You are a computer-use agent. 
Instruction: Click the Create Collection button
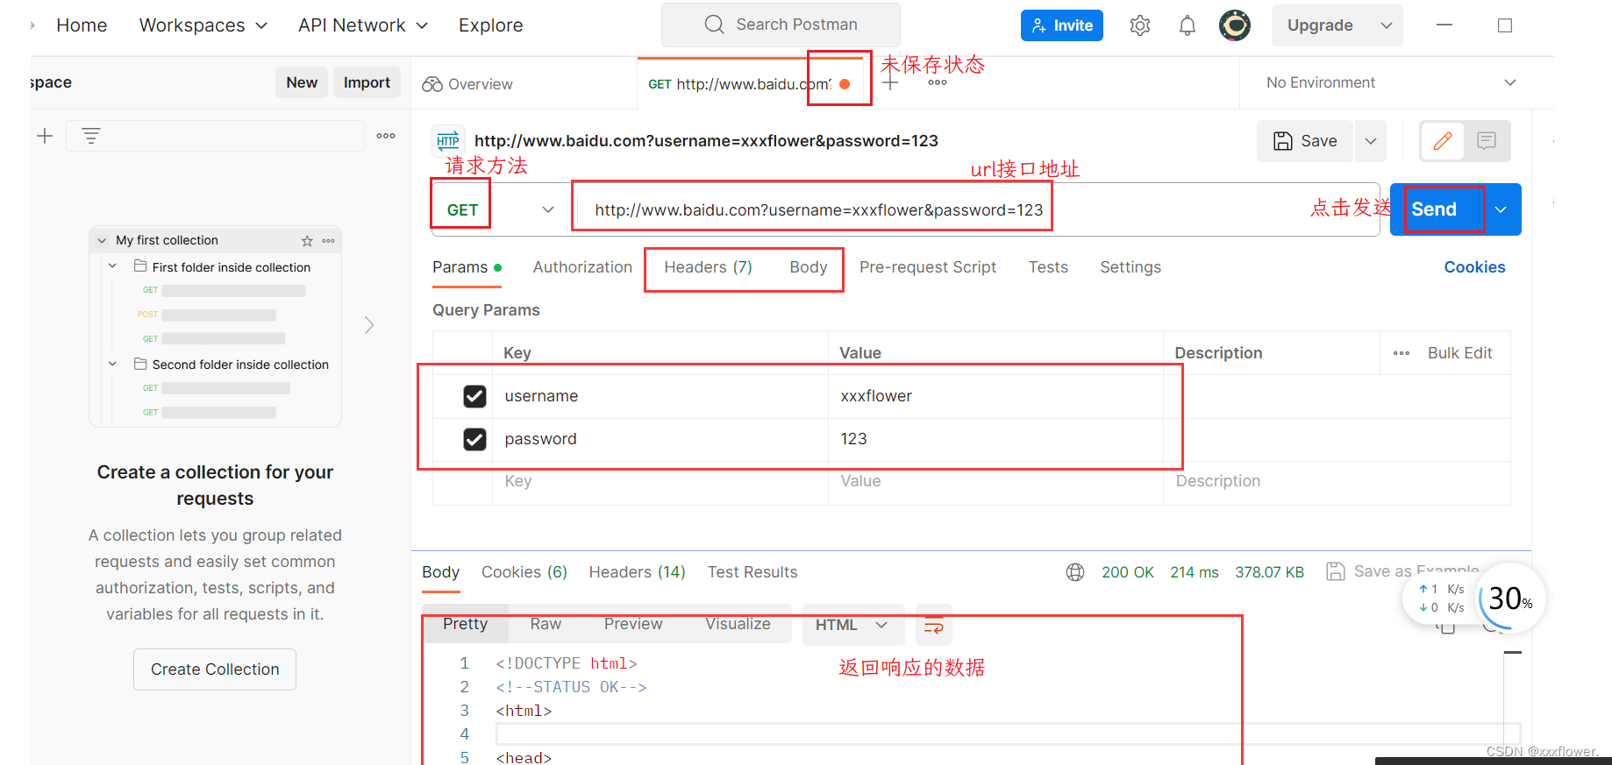(x=215, y=669)
